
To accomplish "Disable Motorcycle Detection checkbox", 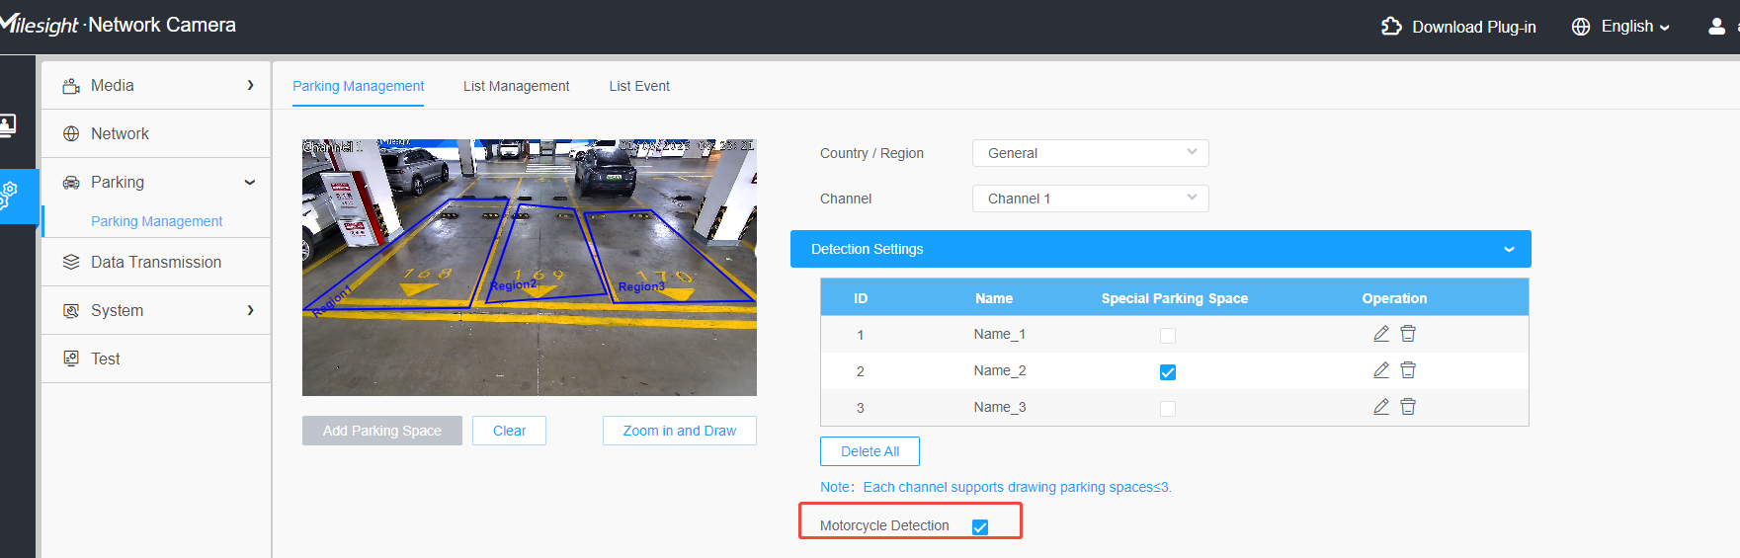I will click(980, 527).
